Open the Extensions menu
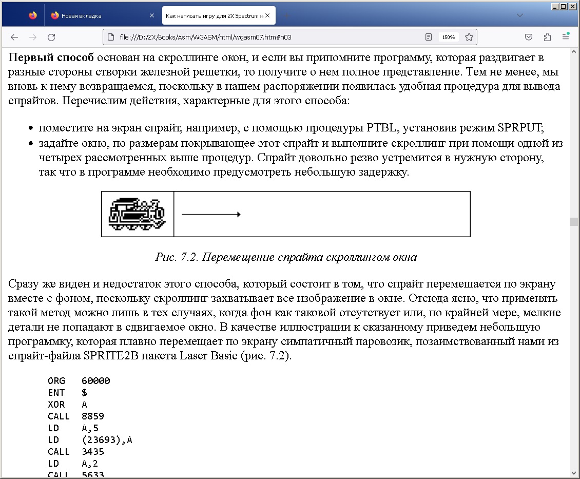This screenshot has width=580, height=479. point(548,37)
